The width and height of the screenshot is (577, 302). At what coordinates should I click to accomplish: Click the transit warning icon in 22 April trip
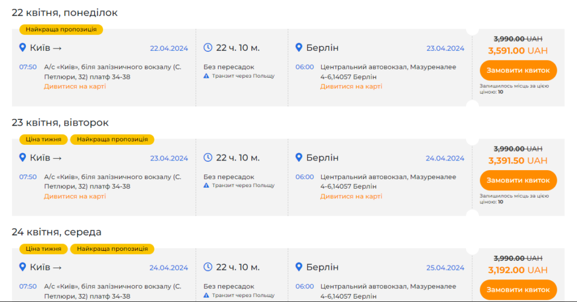click(207, 75)
